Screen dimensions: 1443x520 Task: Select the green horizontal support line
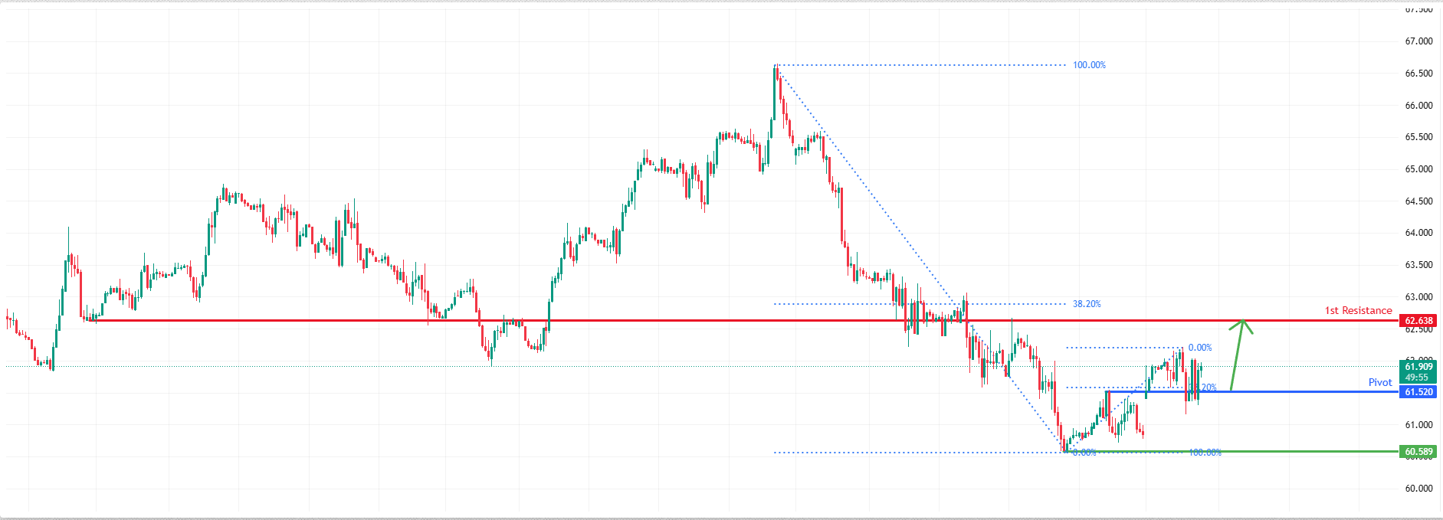[x=1303, y=452]
